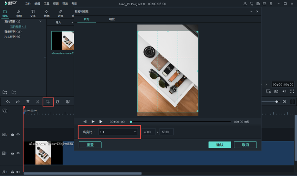Image resolution: width=297 pixels, height=176 pixels.
Task: Click the save project icon in title bar
Action: click(258, 3)
